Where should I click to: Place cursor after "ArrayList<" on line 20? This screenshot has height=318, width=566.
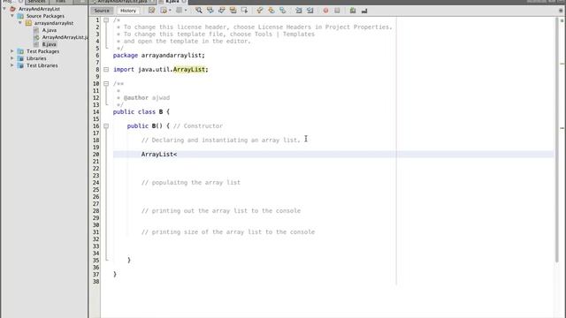coord(178,155)
